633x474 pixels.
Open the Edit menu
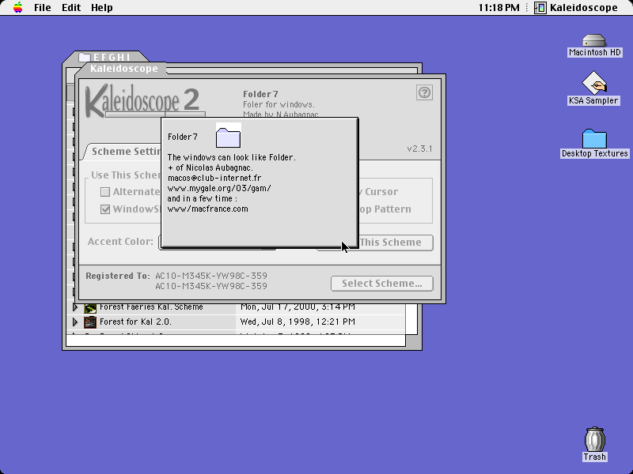71,8
